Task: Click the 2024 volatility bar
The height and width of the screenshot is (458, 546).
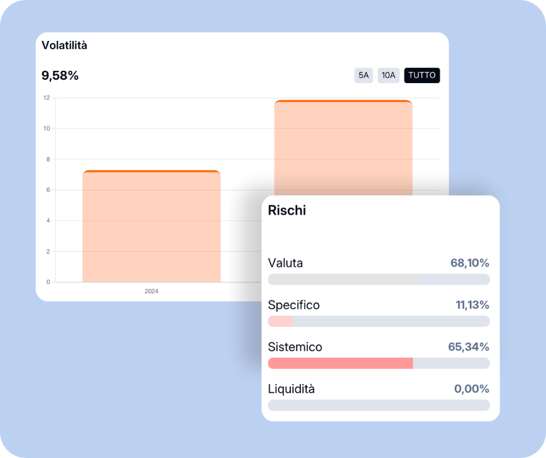Action: pyautogui.click(x=151, y=226)
